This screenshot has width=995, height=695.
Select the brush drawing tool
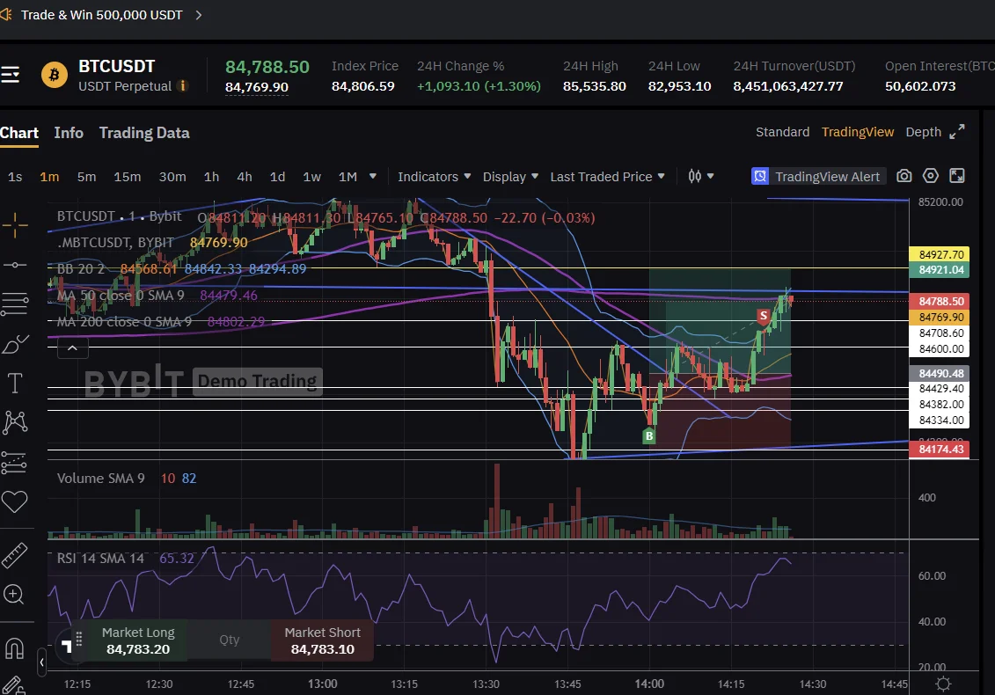pyautogui.click(x=15, y=344)
